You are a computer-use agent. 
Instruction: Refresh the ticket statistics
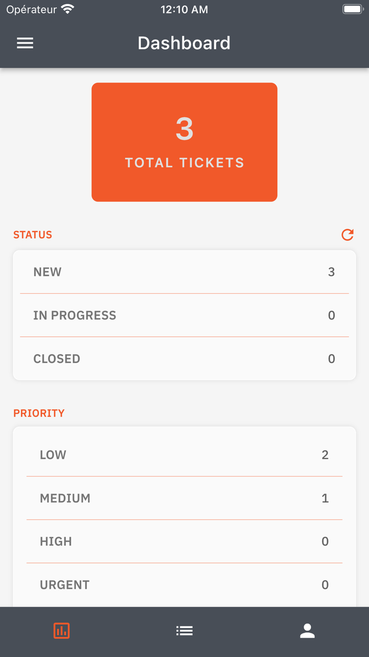point(347,235)
